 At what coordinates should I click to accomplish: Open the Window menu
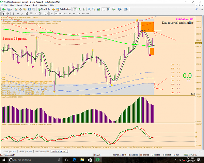(44, 5)
